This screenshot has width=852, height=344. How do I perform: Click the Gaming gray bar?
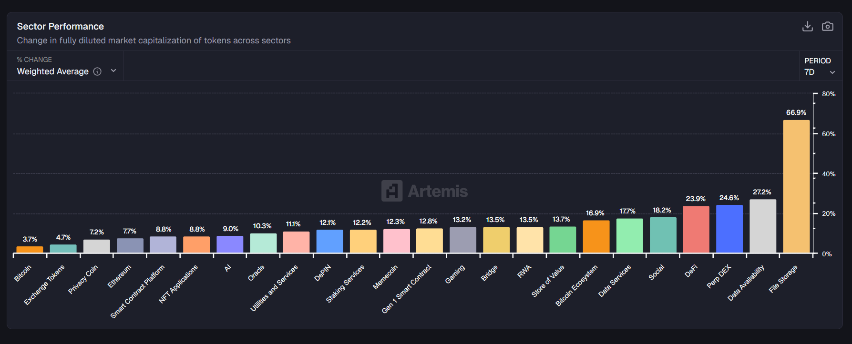pos(462,240)
